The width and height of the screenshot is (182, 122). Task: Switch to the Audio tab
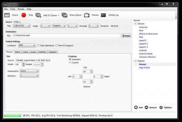coord(33,52)
